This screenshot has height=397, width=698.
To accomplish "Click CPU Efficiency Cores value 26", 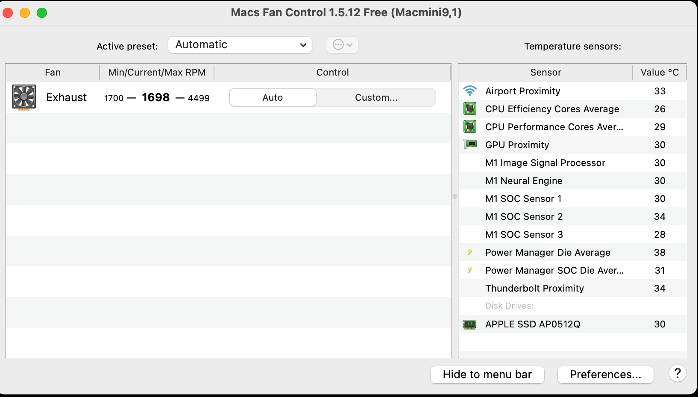I will click(660, 109).
